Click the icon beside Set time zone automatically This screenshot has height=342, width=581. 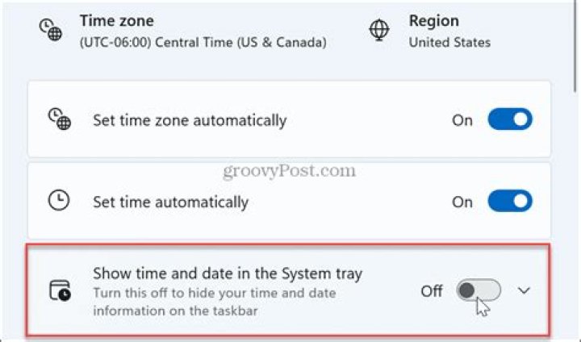coord(60,120)
